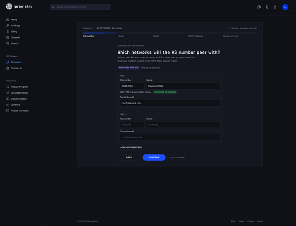Screen dimensions: 296x226
Task: Edit Peer 1 Name field Elaunira SARL
Action: (x=183, y=86)
